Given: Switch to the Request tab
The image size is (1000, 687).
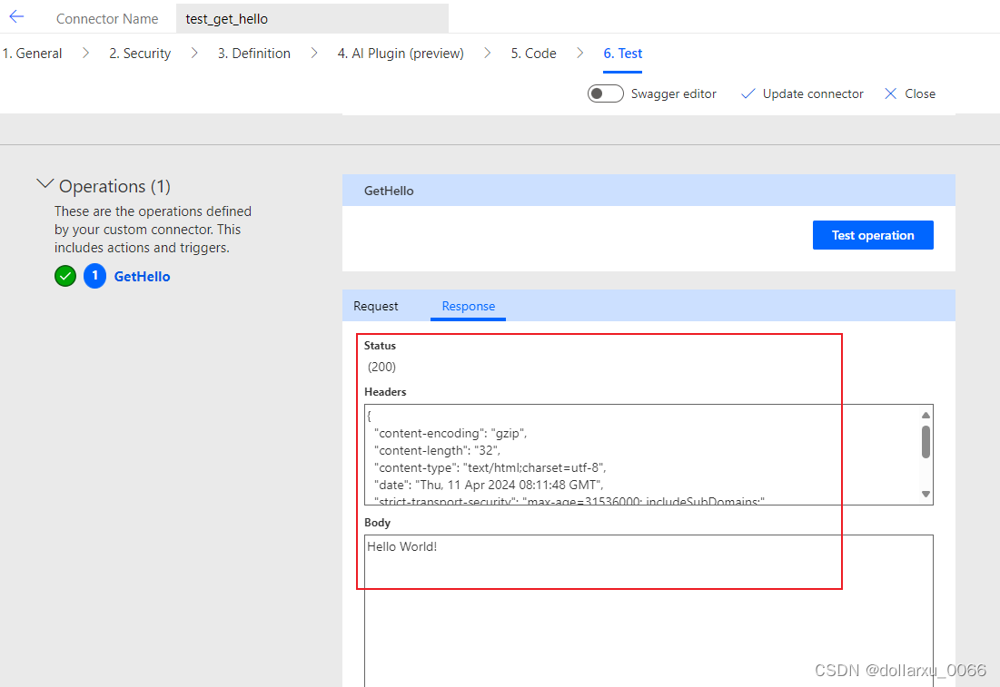Looking at the screenshot, I should pos(375,306).
